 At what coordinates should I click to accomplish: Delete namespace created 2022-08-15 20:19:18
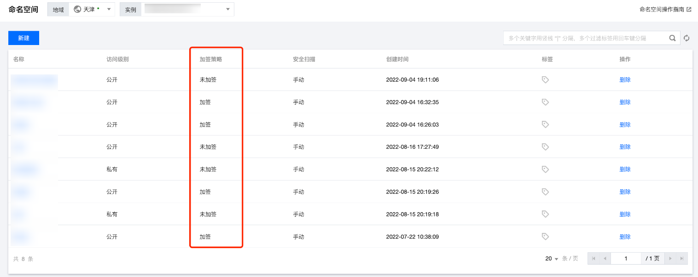(x=625, y=214)
